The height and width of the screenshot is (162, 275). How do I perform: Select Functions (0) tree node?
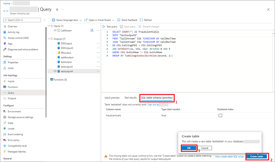tap(60, 80)
